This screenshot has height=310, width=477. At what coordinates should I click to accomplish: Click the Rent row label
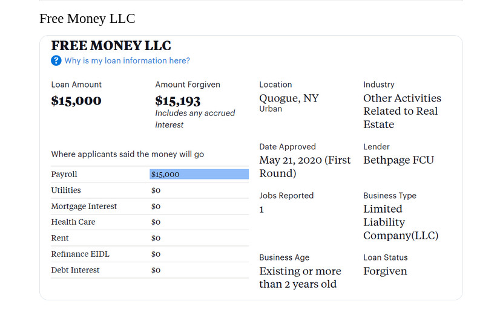(60, 238)
